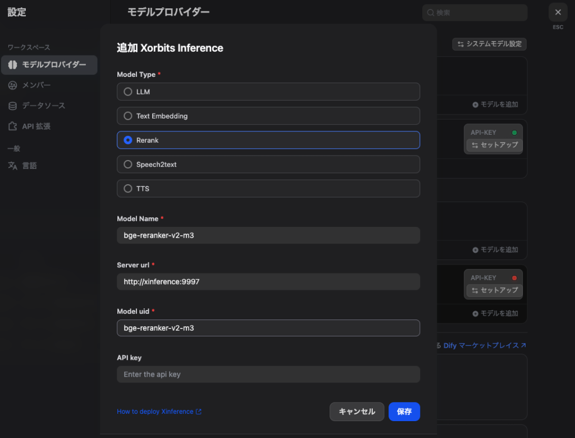Click the 一般 section label
The width and height of the screenshot is (575, 438).
[x=14, y=149]
